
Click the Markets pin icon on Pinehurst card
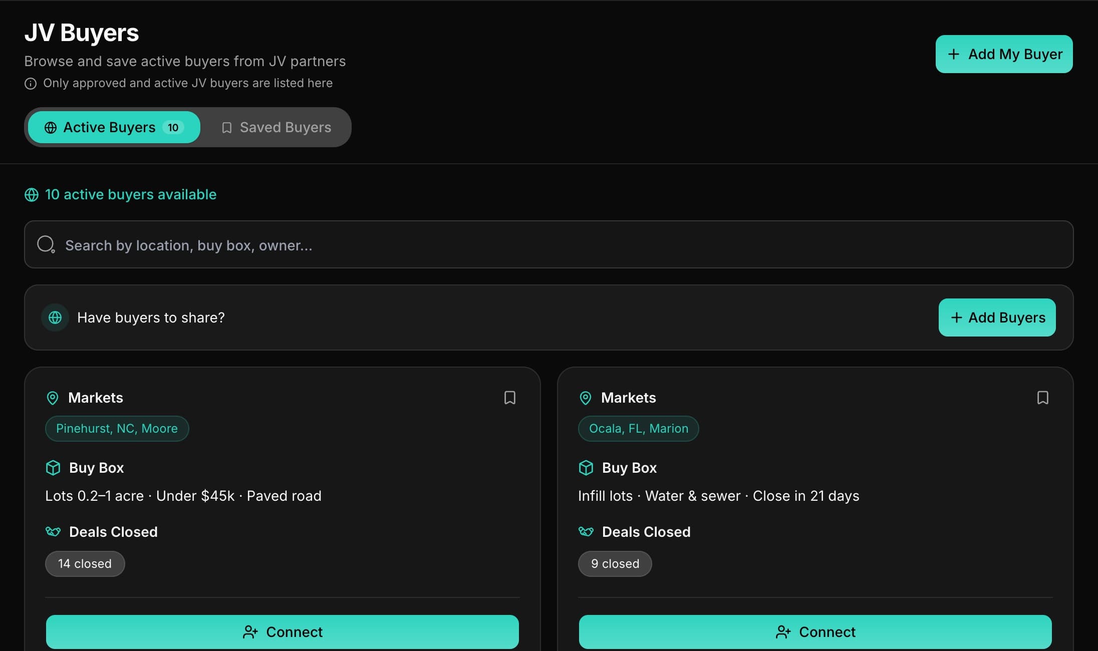pyautogui.click(x=52, y=398)
